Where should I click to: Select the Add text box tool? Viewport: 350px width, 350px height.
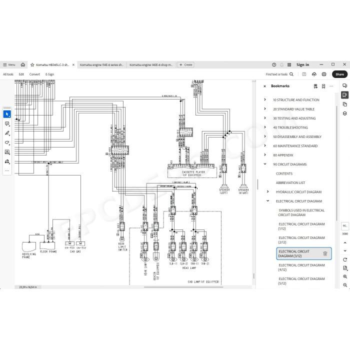pyautogui.click(x=7, y=152)
